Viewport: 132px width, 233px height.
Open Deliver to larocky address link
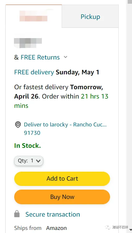65,125
